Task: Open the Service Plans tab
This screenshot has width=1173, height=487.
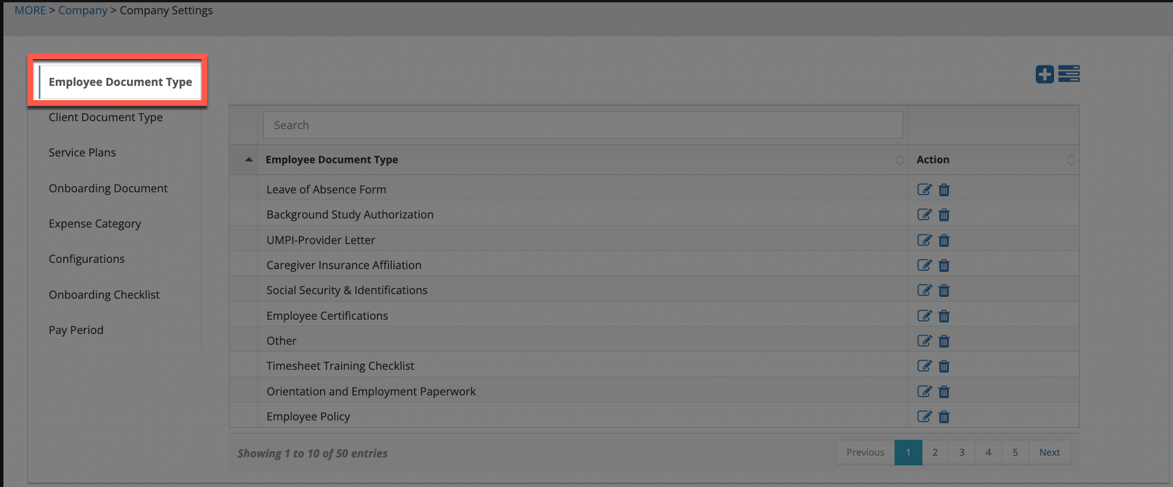Action: [x=82, y=152]
